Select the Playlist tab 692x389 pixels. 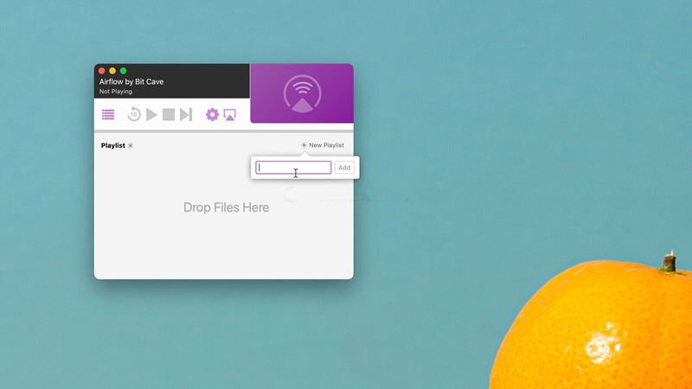tap(113, 145)
